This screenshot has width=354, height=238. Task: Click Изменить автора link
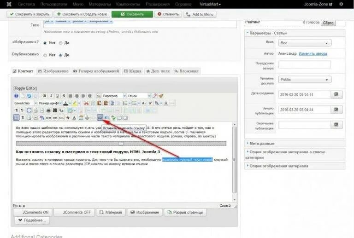click(x=313, y=54)
